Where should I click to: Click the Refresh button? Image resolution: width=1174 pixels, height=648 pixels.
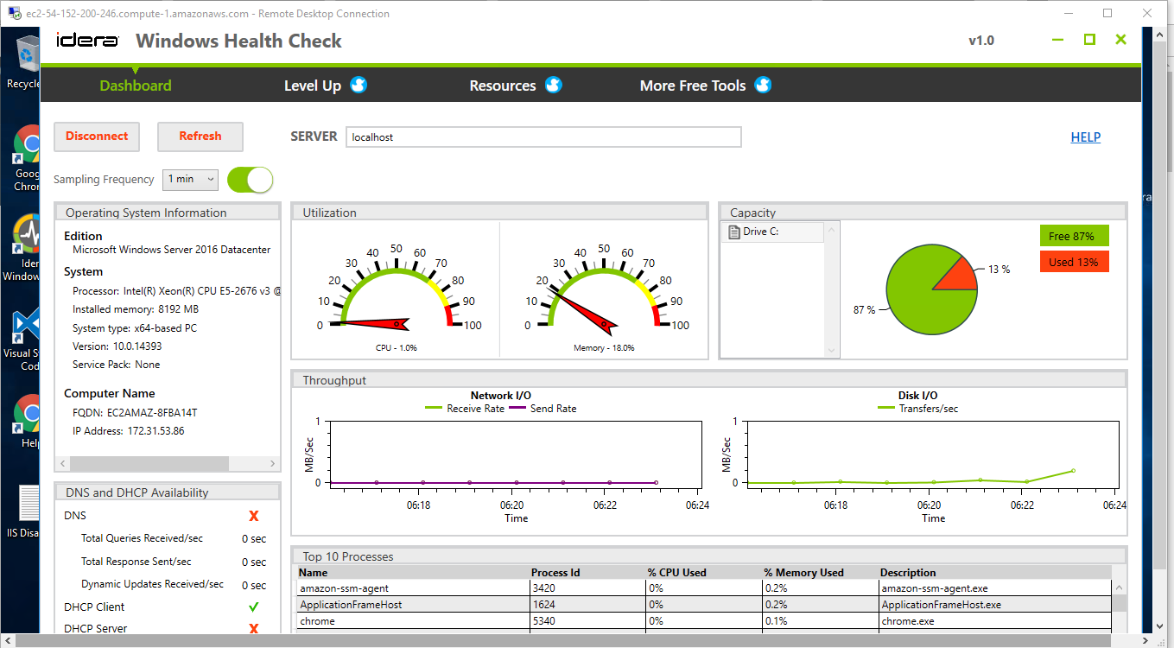[x=200, y=137]
